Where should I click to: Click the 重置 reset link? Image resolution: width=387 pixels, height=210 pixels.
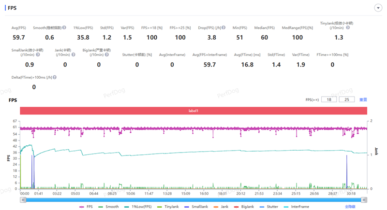[x=363, y=99]
